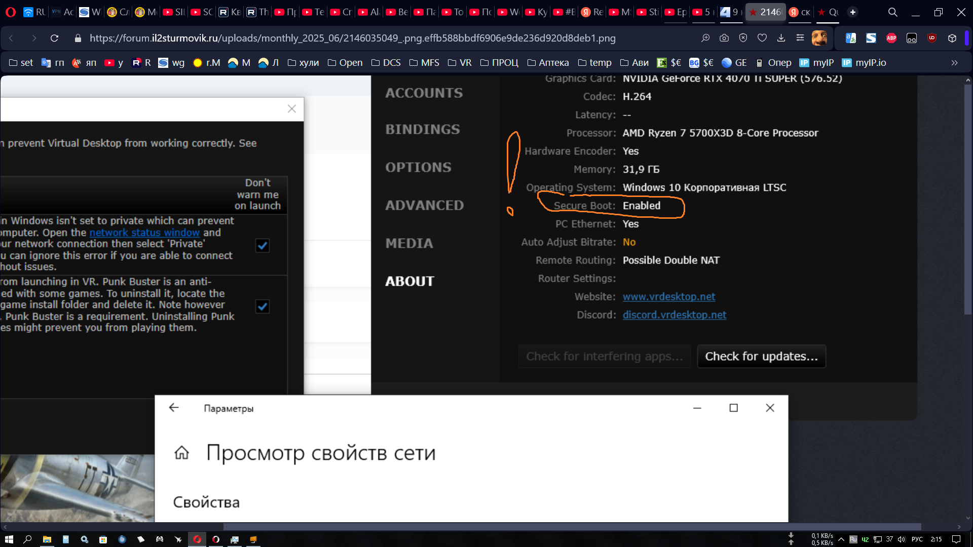The image size is (973, 547).
Task: Switch to the Yandex 'Re' tab
Action: pos(592,12)
